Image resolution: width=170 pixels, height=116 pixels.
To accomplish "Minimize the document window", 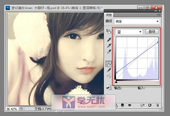I will (141, 8).
